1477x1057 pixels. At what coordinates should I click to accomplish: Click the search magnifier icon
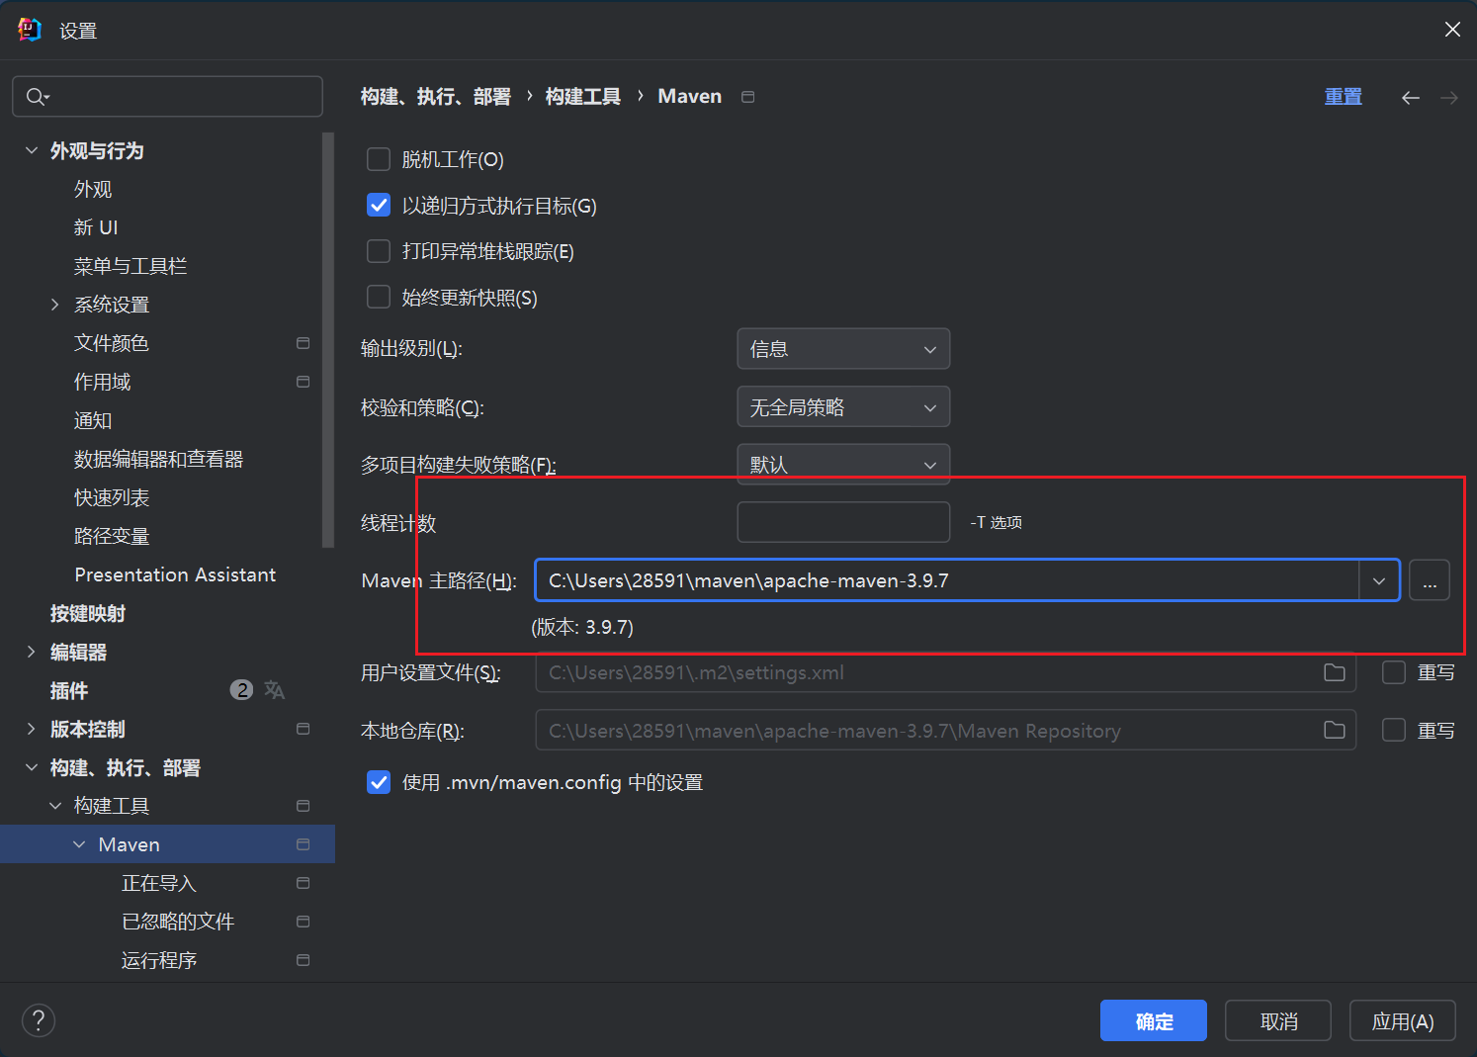[x=36, y=96]
